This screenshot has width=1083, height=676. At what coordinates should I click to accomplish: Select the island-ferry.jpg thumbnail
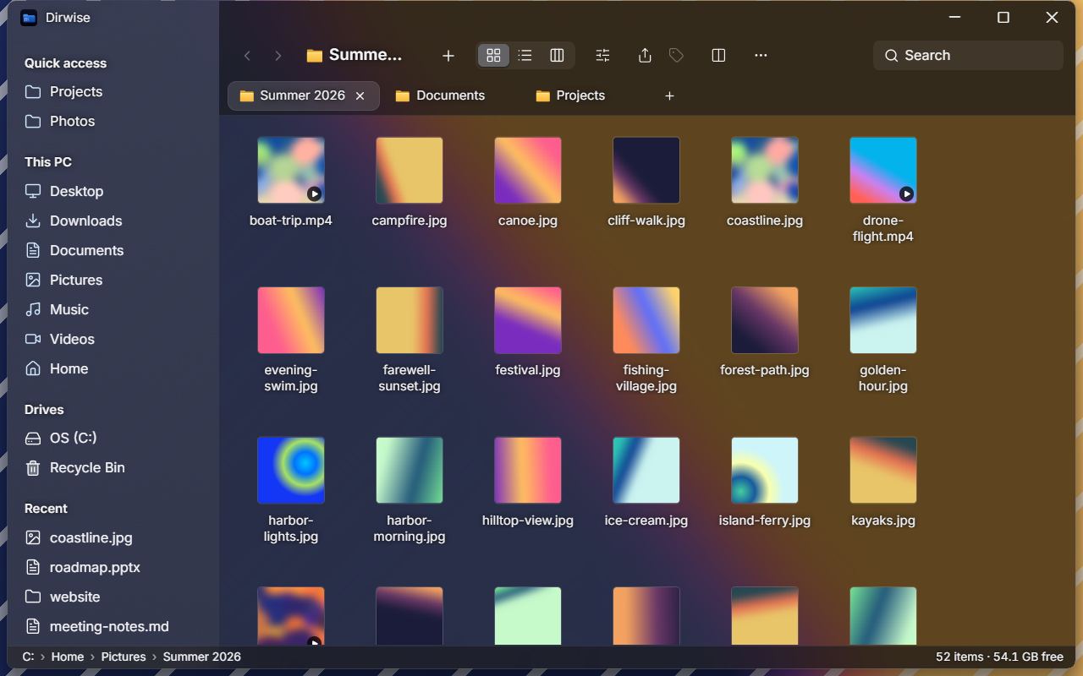765,471
